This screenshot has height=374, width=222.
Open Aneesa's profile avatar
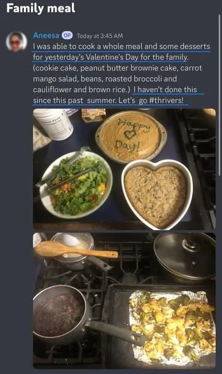[x=16, y=41]
